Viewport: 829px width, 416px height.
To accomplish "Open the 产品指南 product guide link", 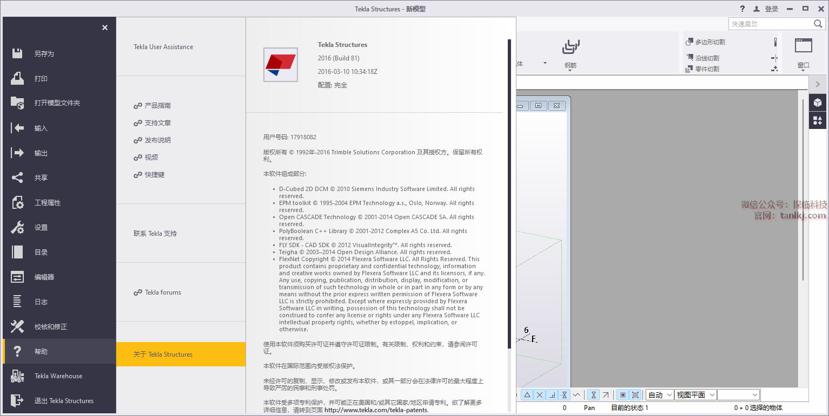I will click(157, 106).
